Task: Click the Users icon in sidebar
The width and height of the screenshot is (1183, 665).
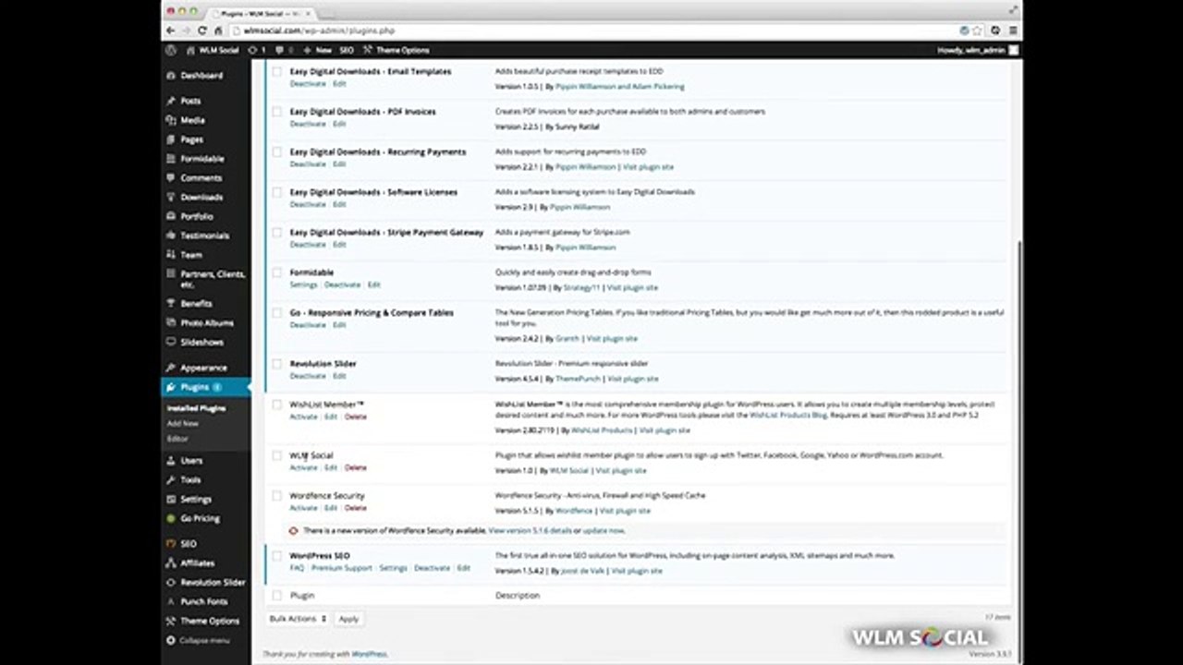Action: click(x=171, y=460)
